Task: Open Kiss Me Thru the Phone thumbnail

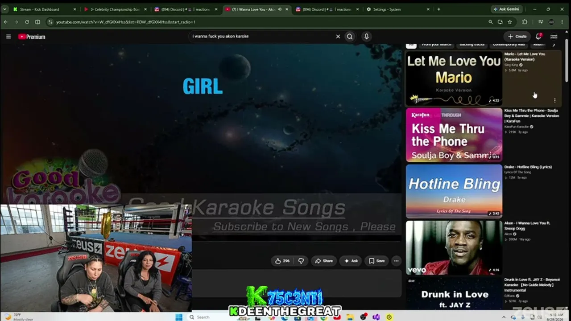Action: [454, 135]
